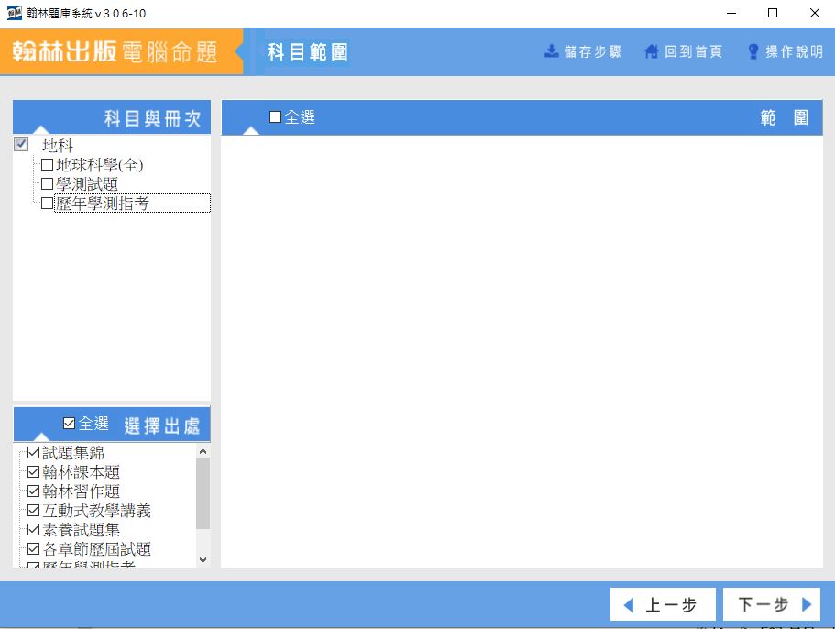Screen dimensions: 835x629
Task: Select the 地科 tree label
Action: coord(58,145)
